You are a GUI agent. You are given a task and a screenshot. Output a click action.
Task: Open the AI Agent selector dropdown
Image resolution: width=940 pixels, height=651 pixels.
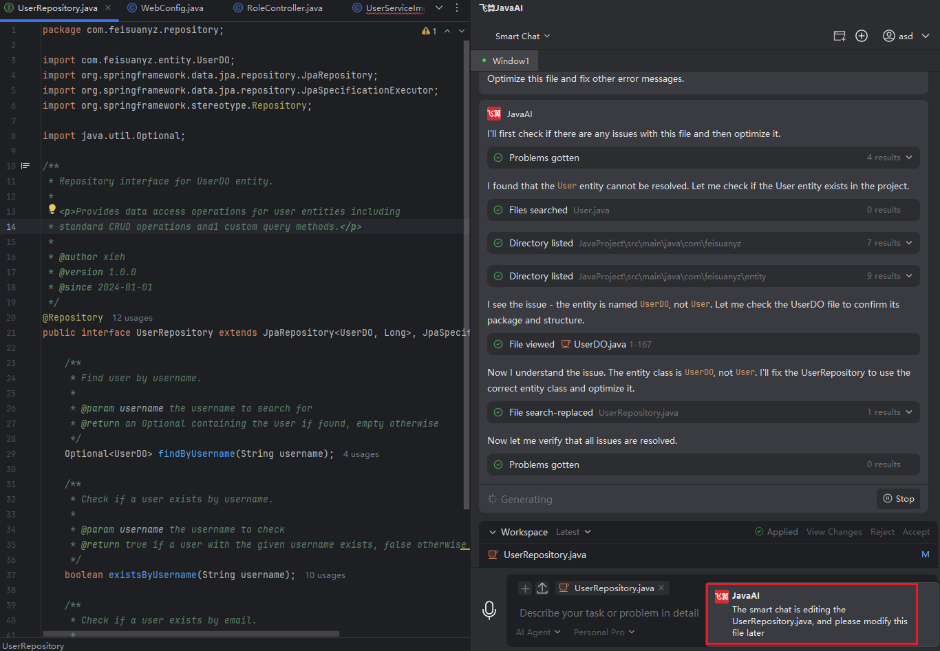(x=538, y=632)
